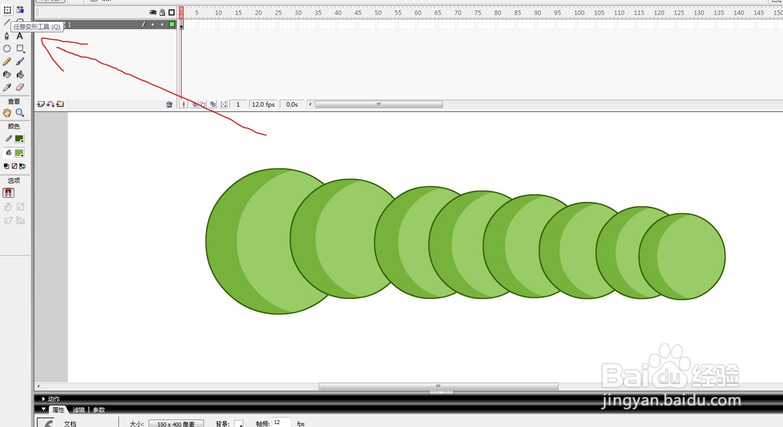Image resolution: width=783 pixels, height=427 pixels.
Task: Center the timeline frame on the playhead
Action: pos(184,105)
